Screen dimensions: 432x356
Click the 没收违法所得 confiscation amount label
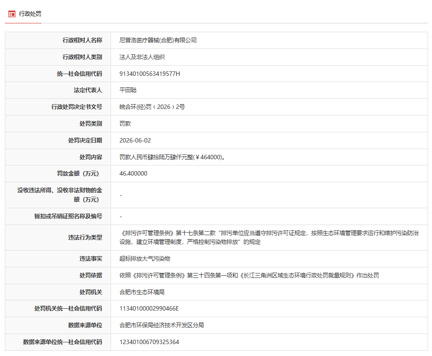(x=60, y=195)
